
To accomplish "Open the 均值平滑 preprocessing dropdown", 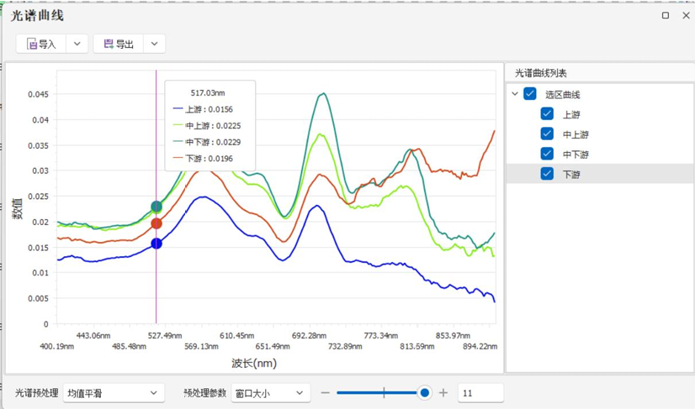I will tap(113, 393).
